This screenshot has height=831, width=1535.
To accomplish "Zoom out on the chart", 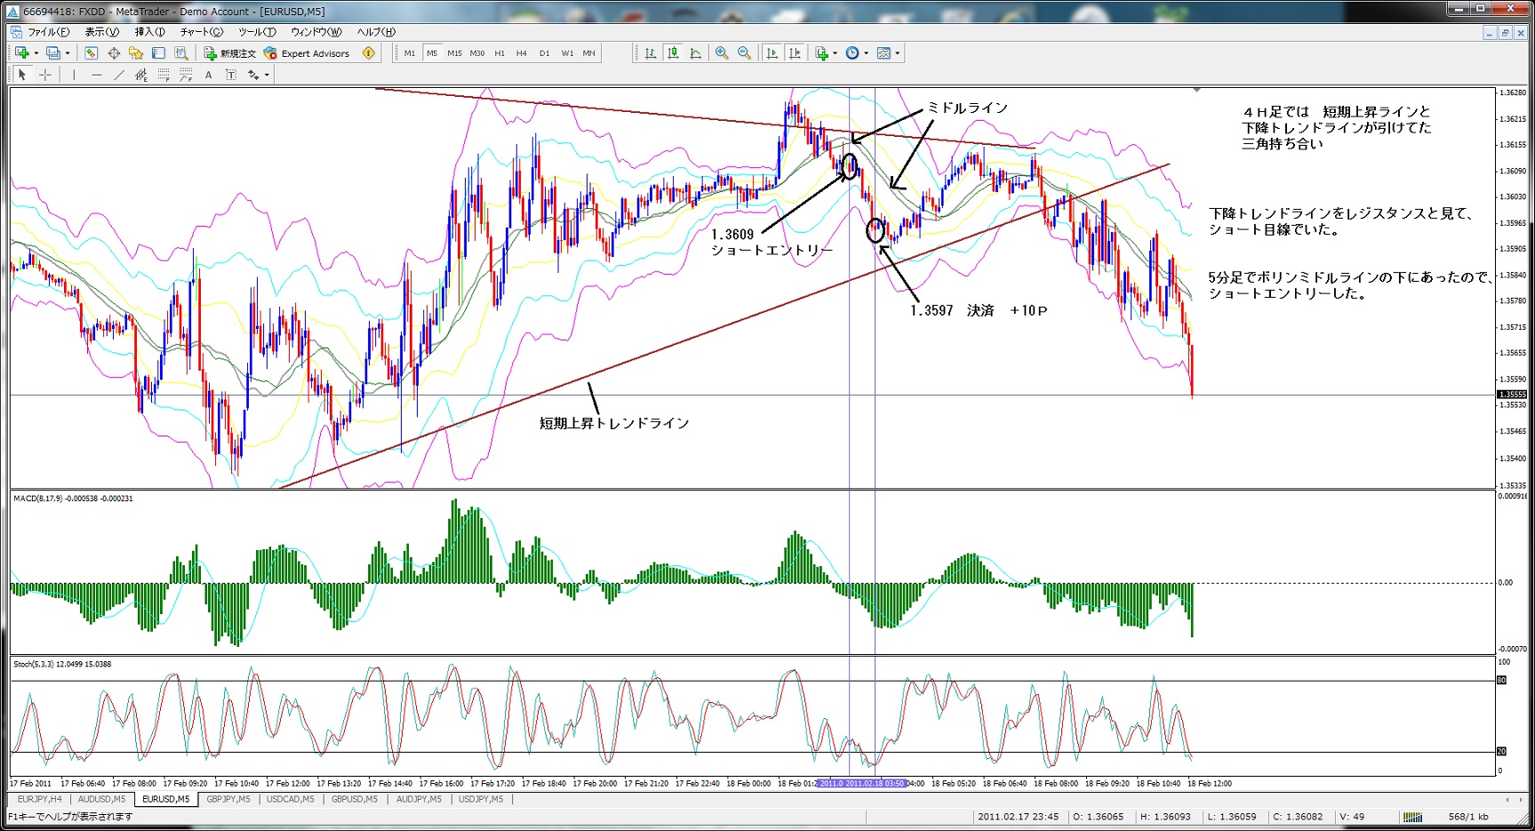I will 744,53.
